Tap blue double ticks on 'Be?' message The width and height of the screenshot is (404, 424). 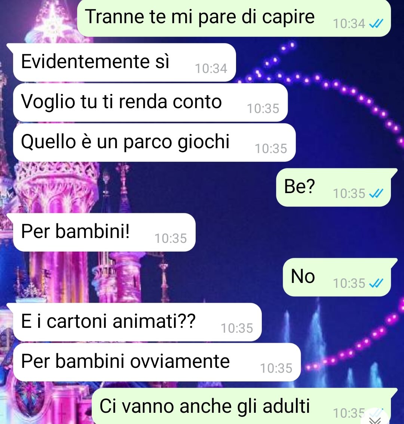point(376,193)
